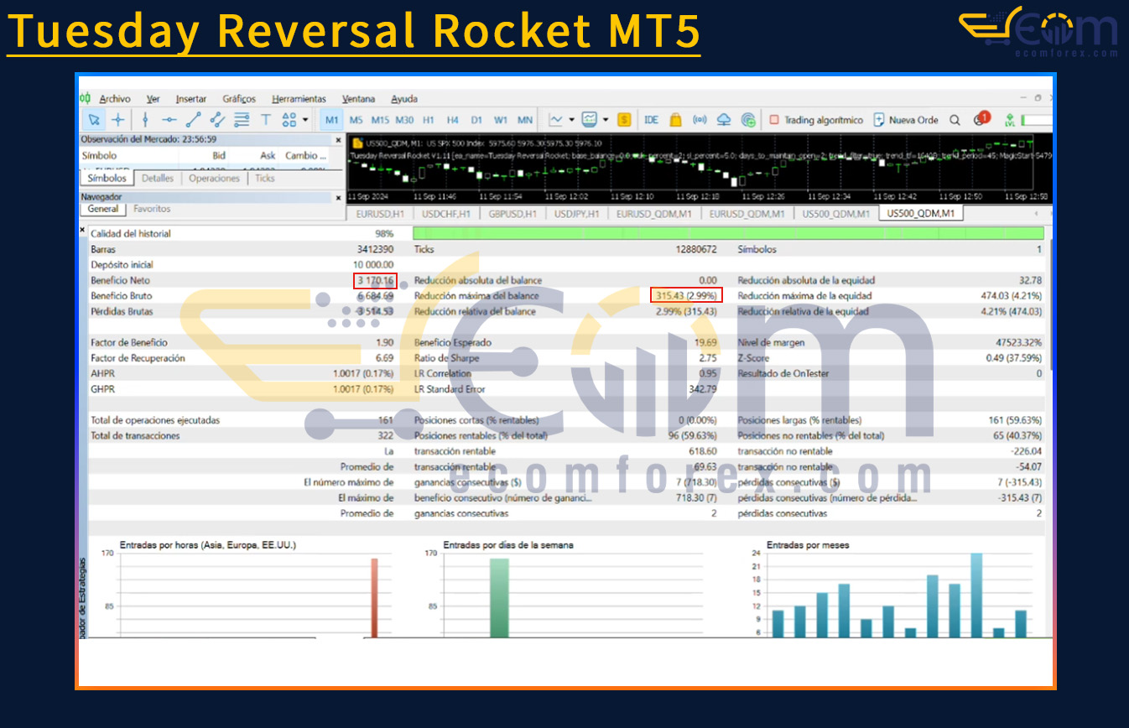Close the Navegador panel
This screenshot has height=728, width=1129.
click(338, 197)
